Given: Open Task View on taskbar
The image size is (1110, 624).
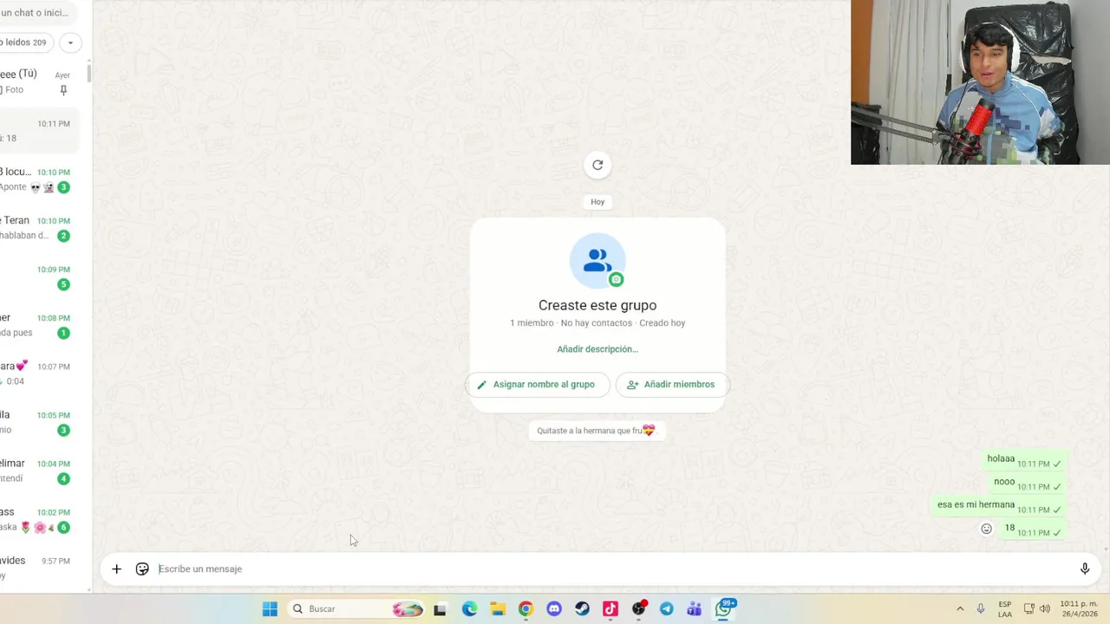Looking at the screenshot, I should pyautogui.click(x=441, y=609).
